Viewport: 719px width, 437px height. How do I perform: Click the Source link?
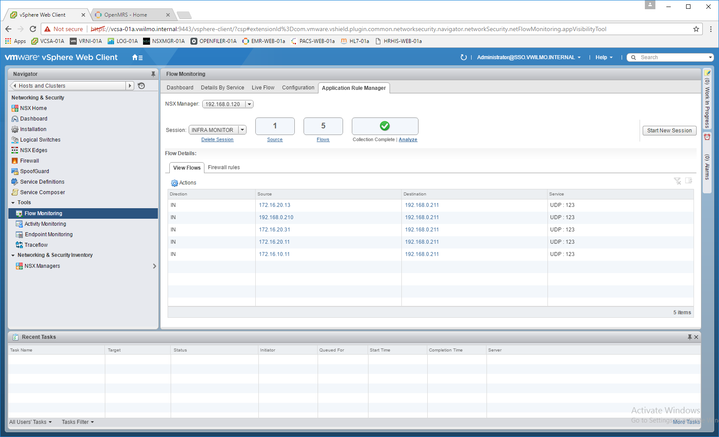coord(275,140)
